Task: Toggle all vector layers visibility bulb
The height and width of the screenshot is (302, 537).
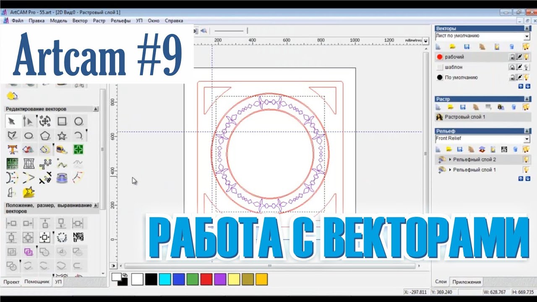Action: point(526,47)
